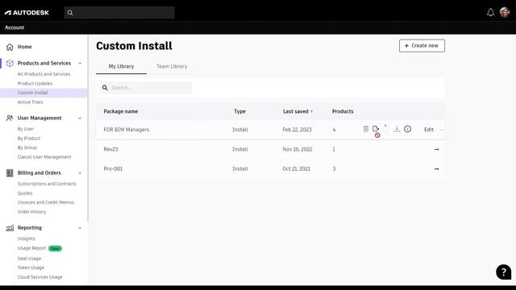516x290 pixels.
Task: Click the magnifier icon in the package search
Action: (x=105, y=88)
